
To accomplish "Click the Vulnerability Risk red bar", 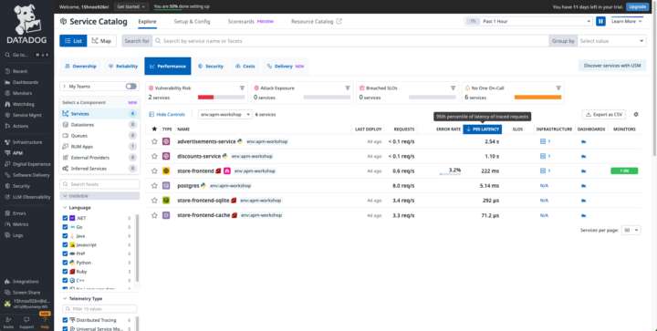I will [205, 97].
